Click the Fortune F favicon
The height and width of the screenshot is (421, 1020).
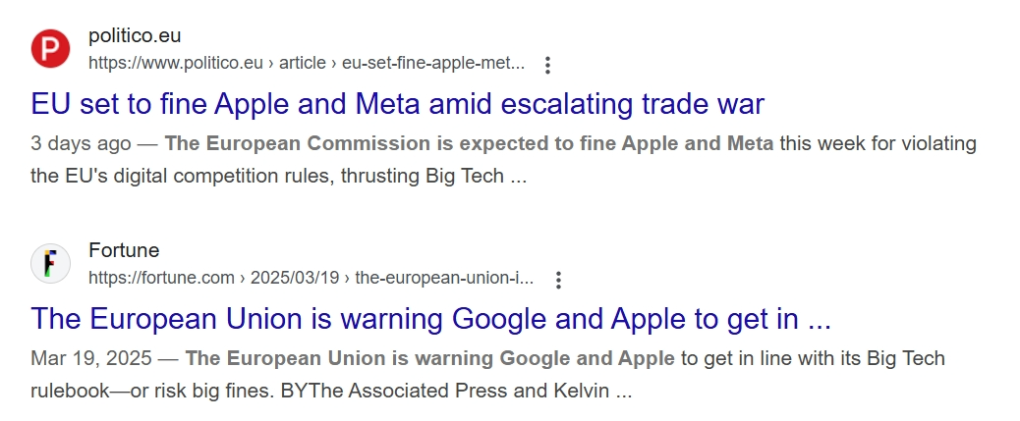pos(50,264)
